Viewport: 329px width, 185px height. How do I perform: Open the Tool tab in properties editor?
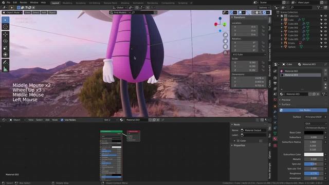point(275,71)
